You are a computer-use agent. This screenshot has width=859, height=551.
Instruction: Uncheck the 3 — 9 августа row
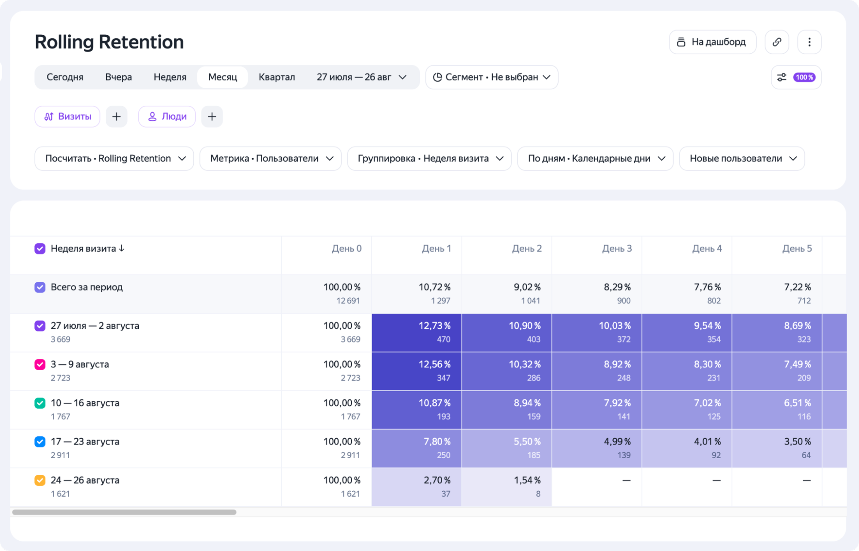[x=40, y=364]
